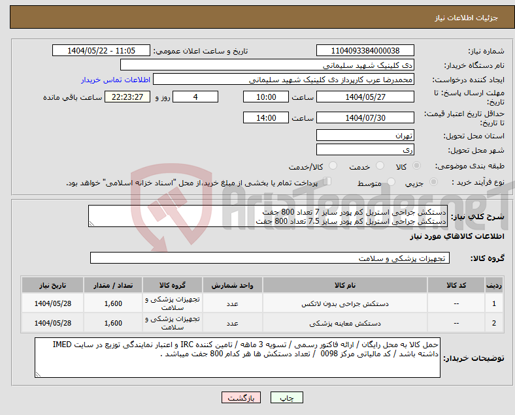Click the announcement date field 1404/05/22 - 11:05

pyautogui.click(x=101, y=50)
